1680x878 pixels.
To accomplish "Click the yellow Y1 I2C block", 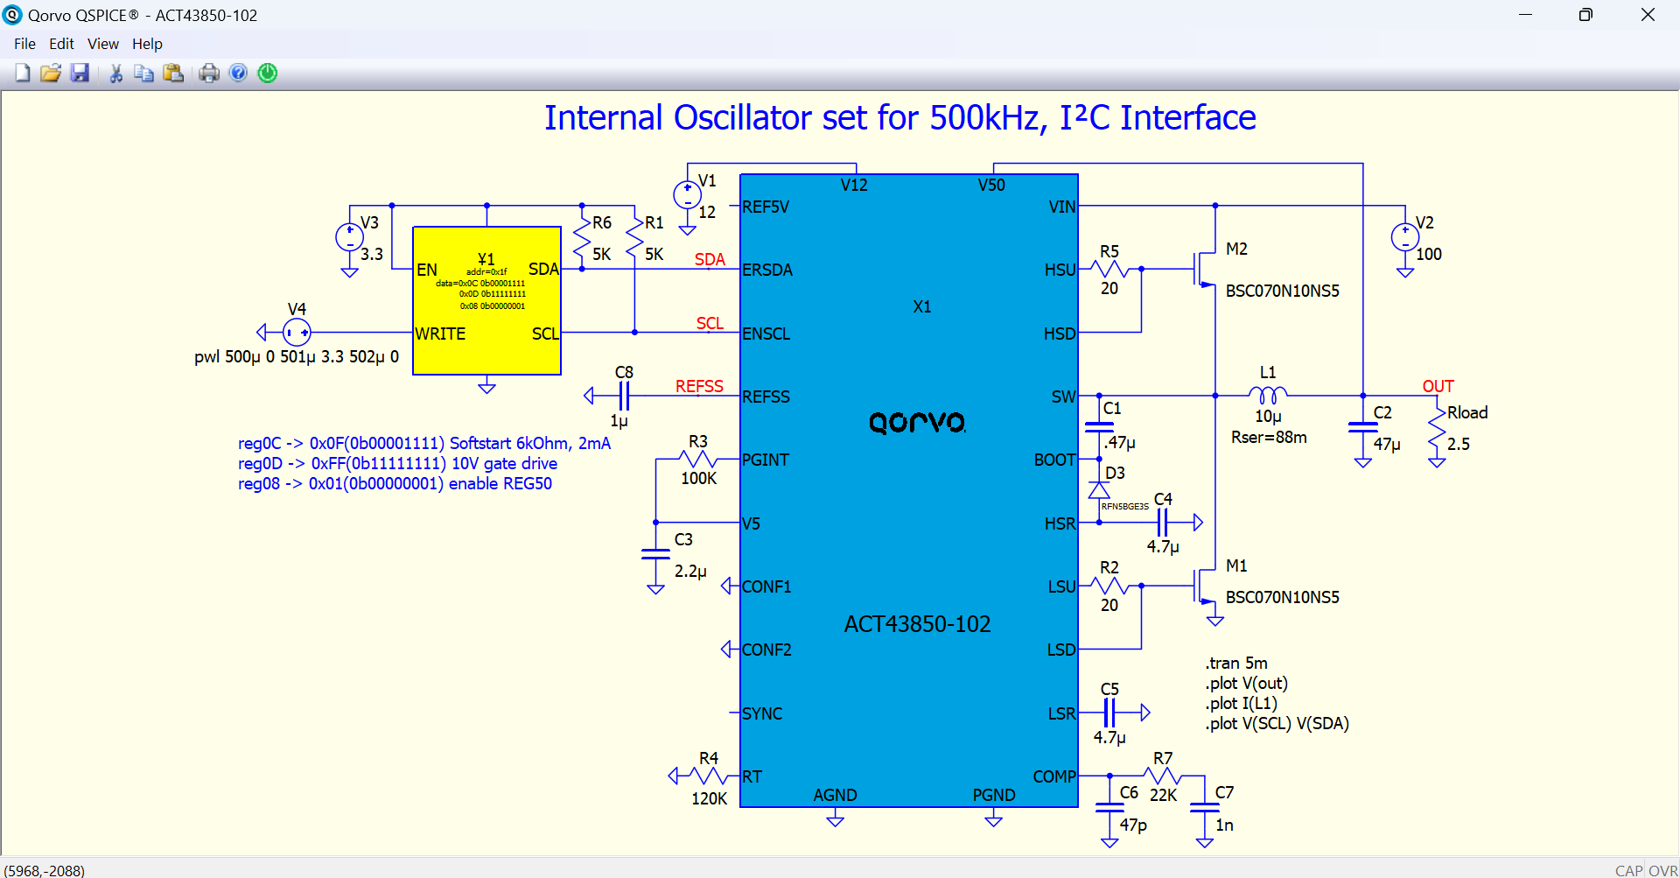I will tap(486, 301).
